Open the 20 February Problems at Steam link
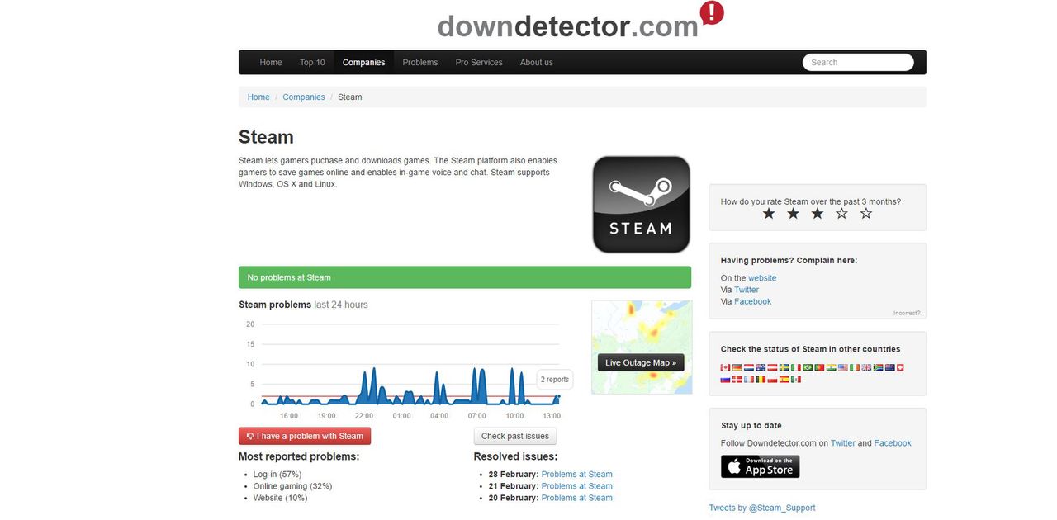 pos(577,498)
